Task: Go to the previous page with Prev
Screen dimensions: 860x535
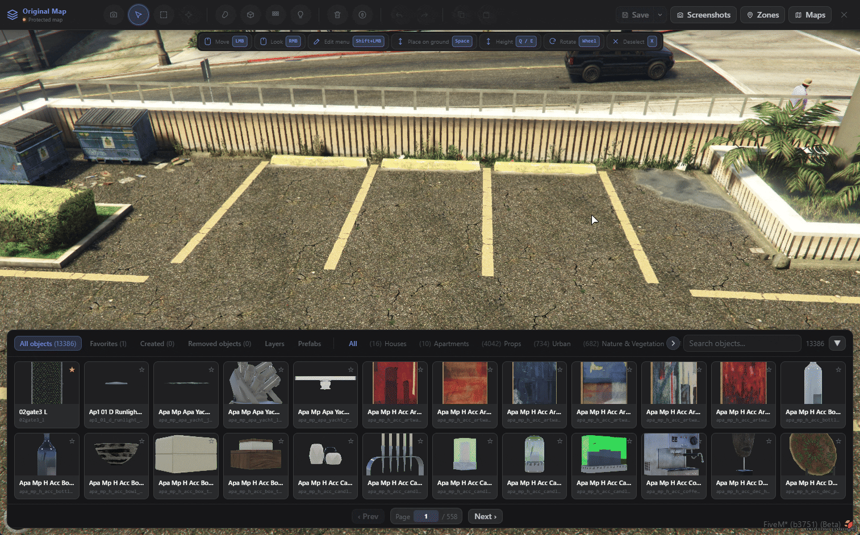Action: pos(368,516)
